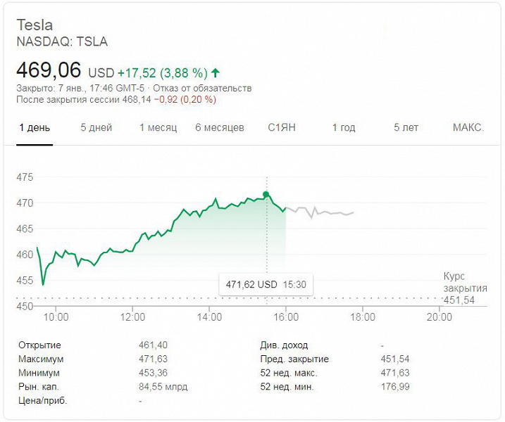Open the "Отказ от обязательств" disclaimer link
This screenshot has height=422, width=505.
[213, 89]
